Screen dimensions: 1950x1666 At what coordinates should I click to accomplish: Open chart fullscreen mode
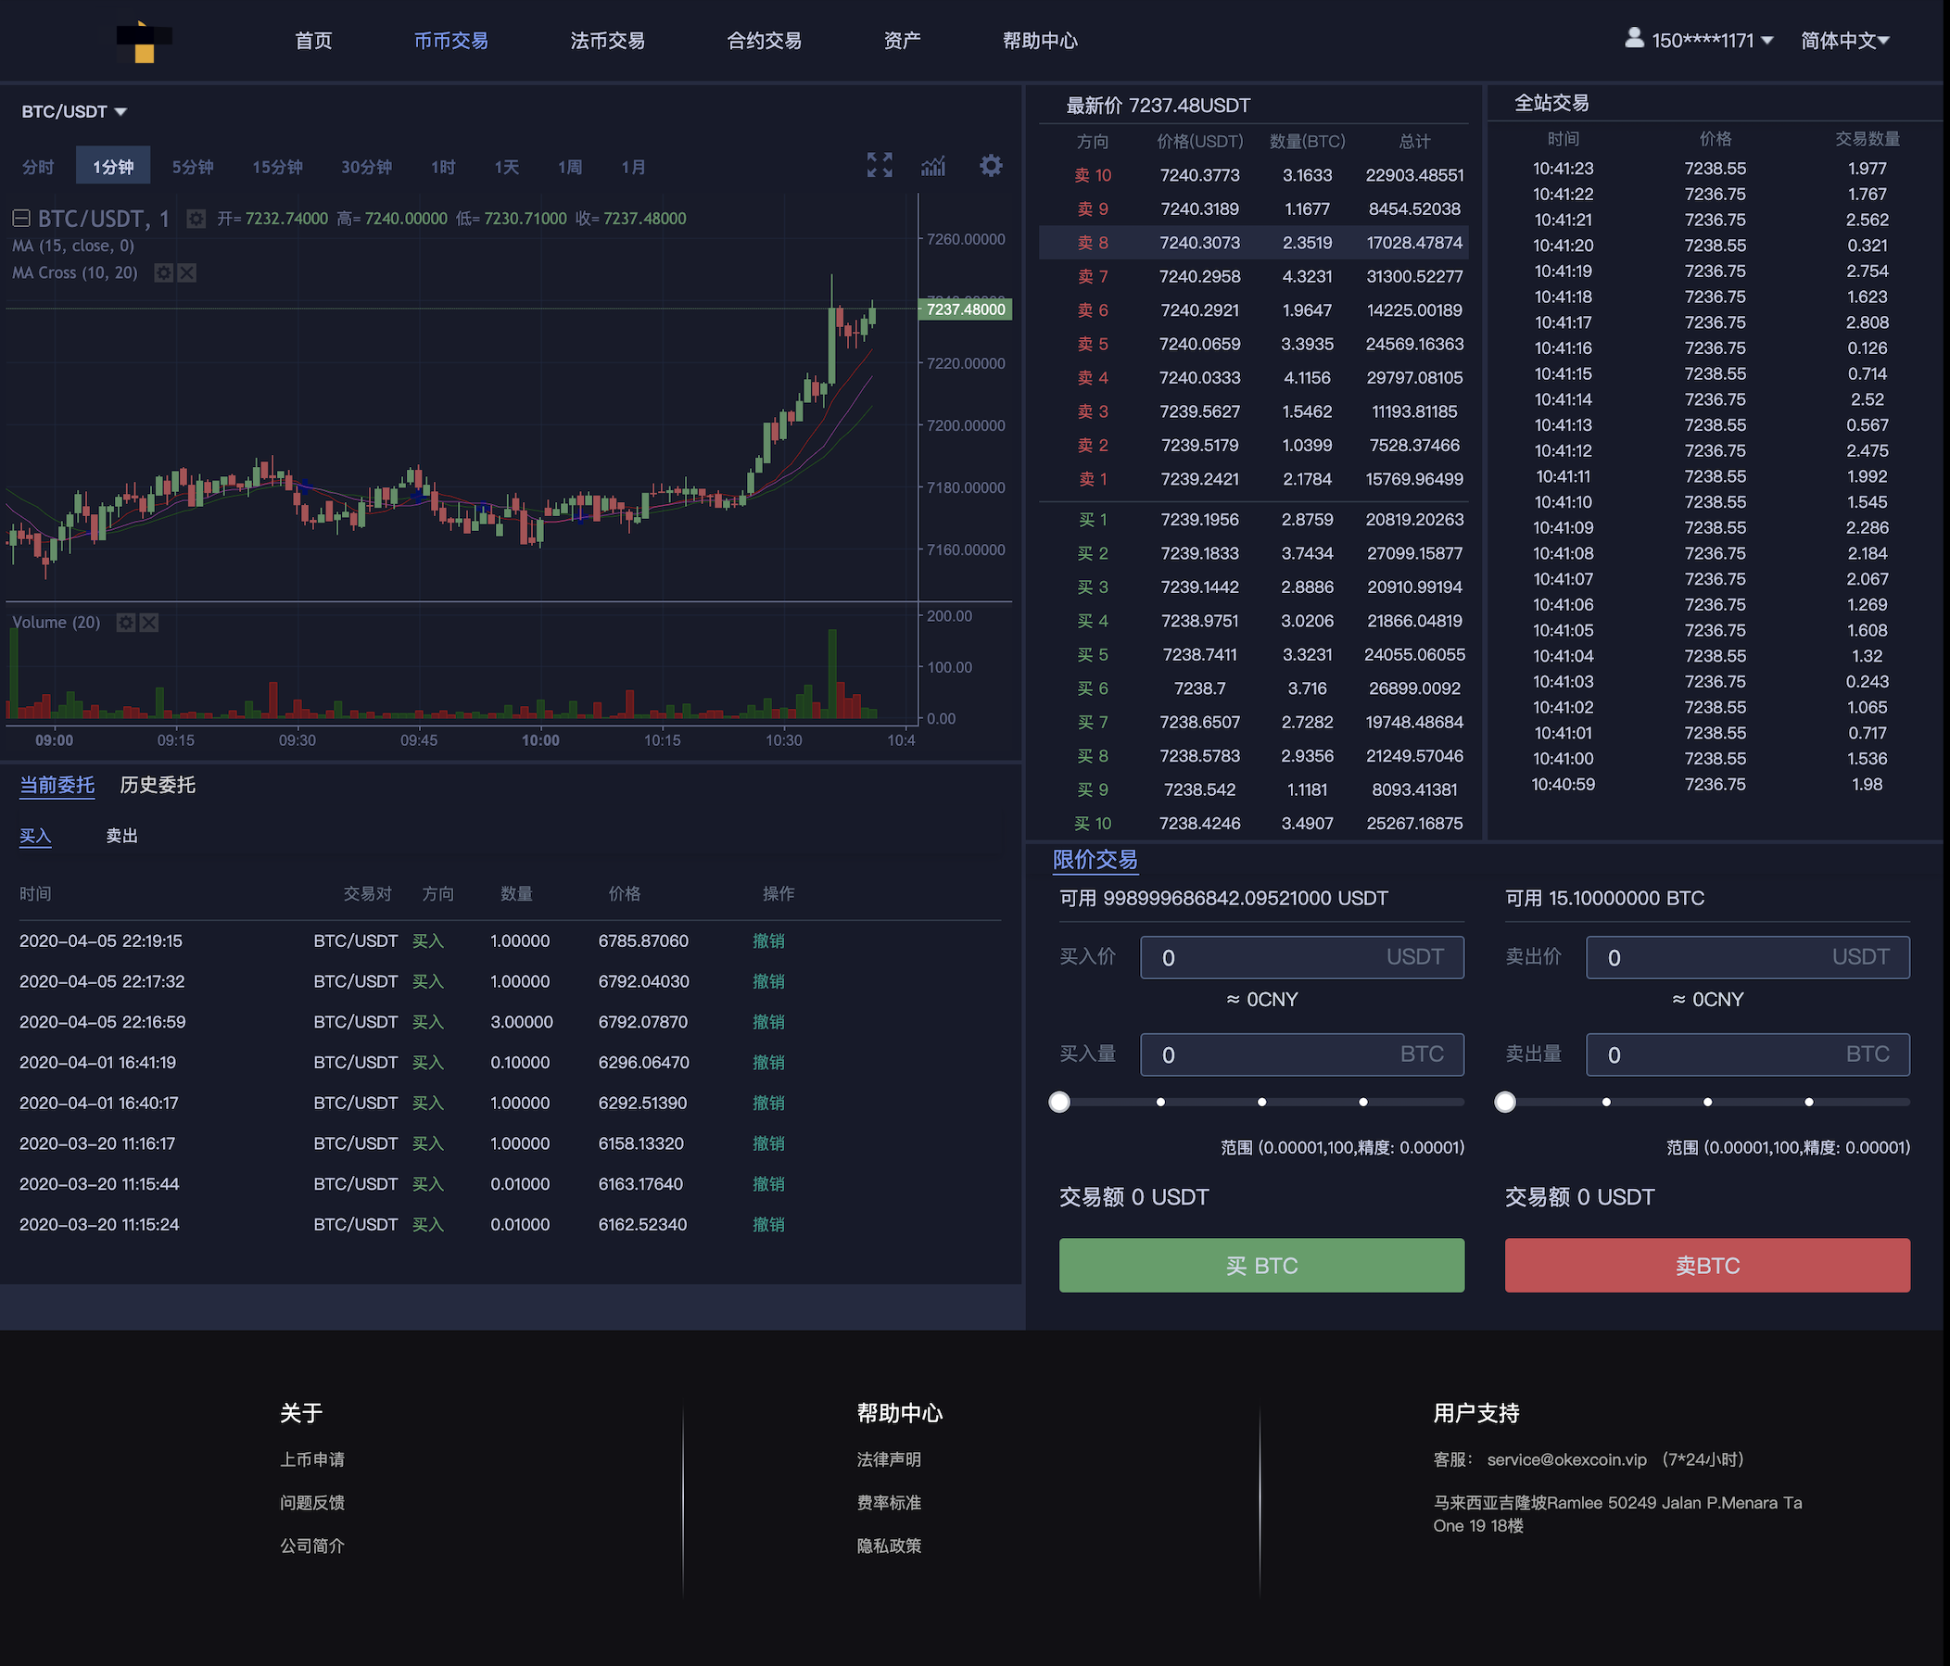point(879,166)
